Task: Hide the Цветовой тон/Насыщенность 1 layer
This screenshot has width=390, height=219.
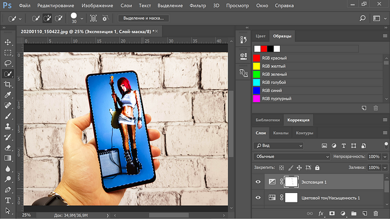Action: 258,198
